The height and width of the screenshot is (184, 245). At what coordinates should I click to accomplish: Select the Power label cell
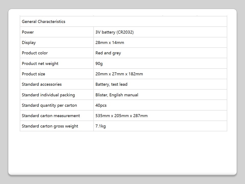pyautogui.click(x=28, y=32)
